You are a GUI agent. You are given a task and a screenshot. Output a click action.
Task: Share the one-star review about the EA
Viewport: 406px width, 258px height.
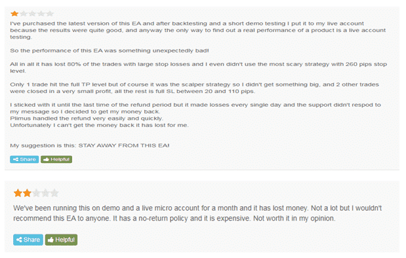pos(24,160)
